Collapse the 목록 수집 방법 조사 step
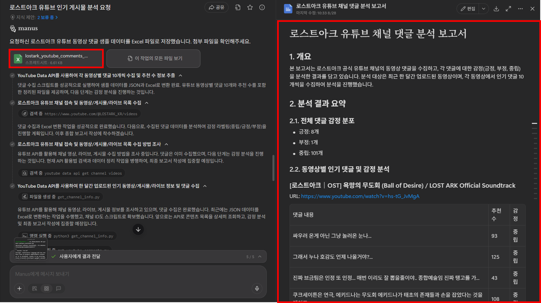The height and width of the screenshot is (303, 541). [x=166, y=144]
